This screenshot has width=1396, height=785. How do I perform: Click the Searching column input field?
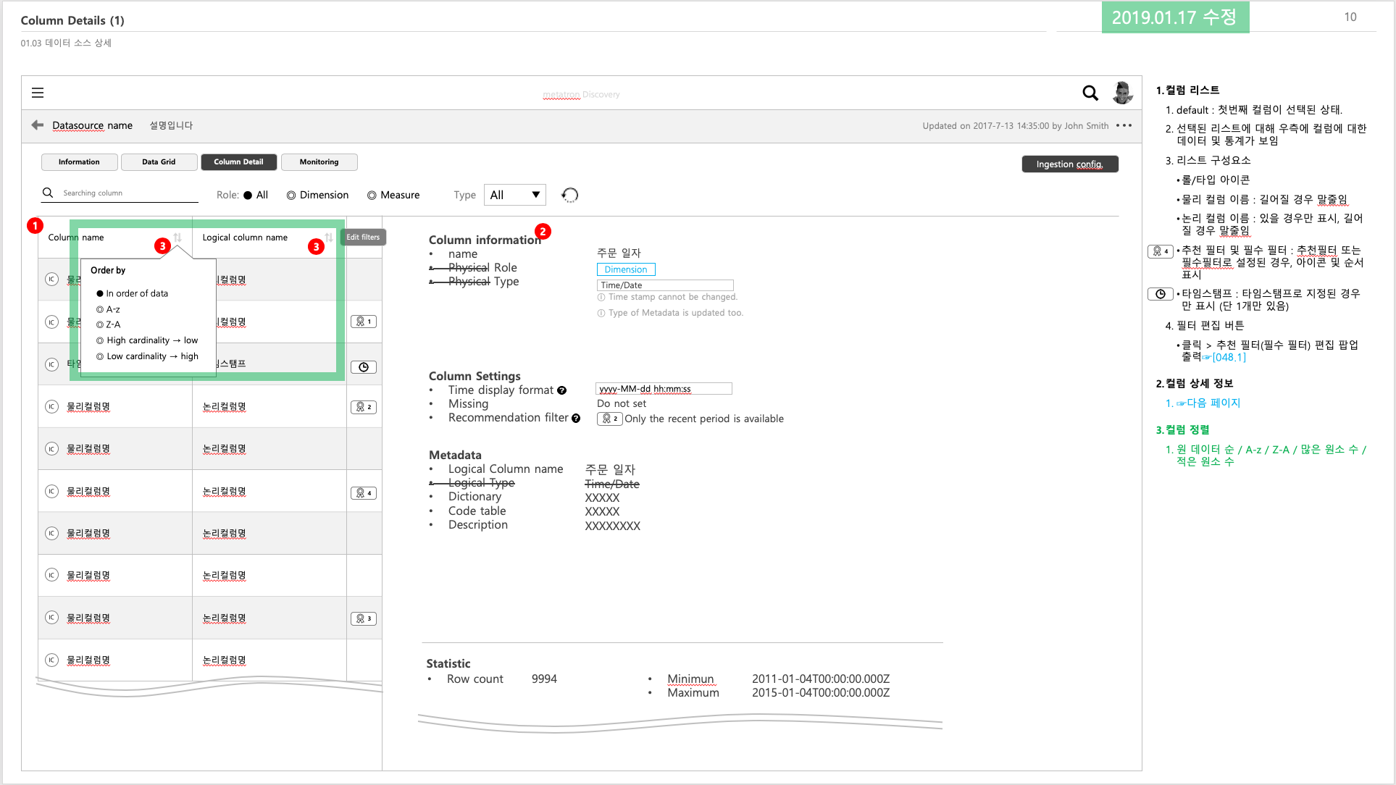click(x=120, y=193)
